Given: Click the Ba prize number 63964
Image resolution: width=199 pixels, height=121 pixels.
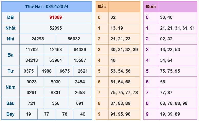Looking at the screenshot, I should click(x=56, y=60).
